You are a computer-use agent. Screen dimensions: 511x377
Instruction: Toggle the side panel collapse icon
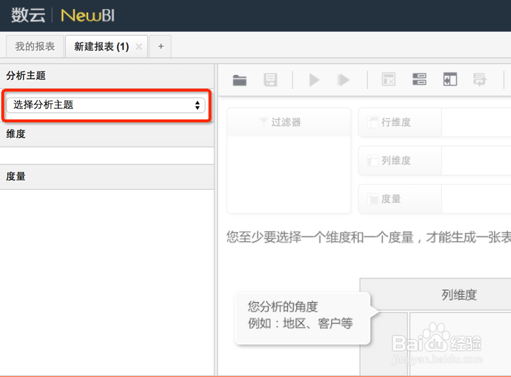tap(450, 79)
